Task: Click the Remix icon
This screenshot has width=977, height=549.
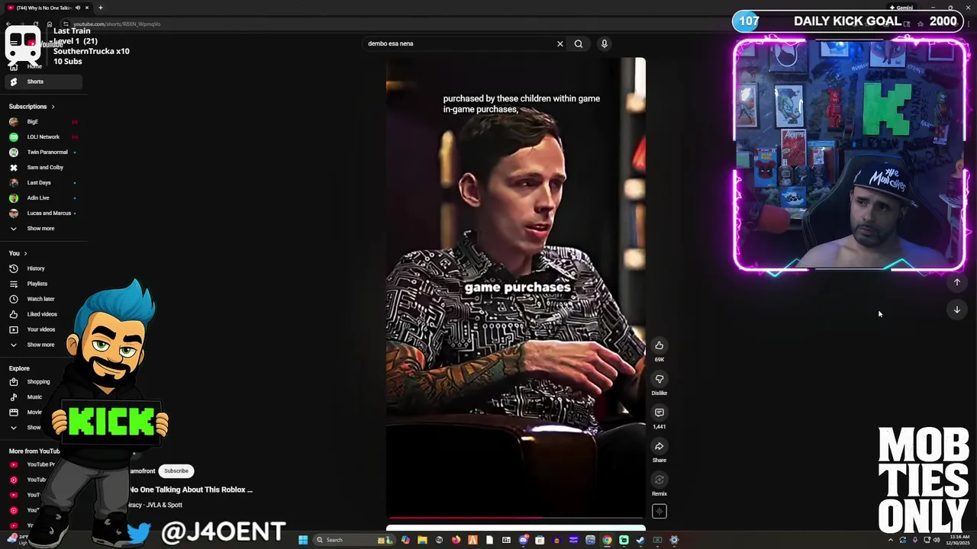Action: tap(659, 480)
